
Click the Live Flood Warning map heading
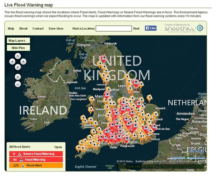click(29, 5)
